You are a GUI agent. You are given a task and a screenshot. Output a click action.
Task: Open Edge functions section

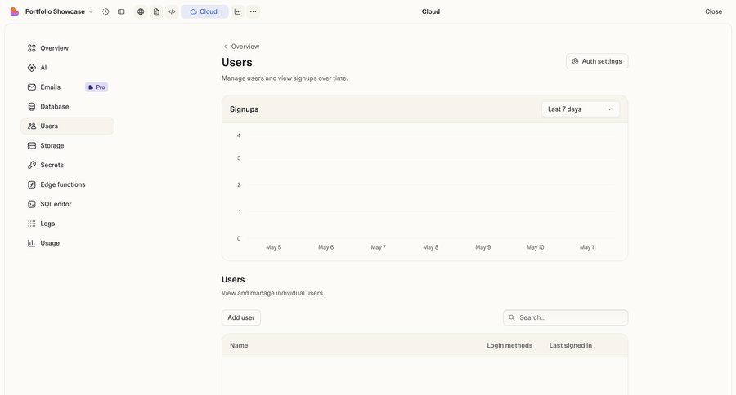pos(67,184)
